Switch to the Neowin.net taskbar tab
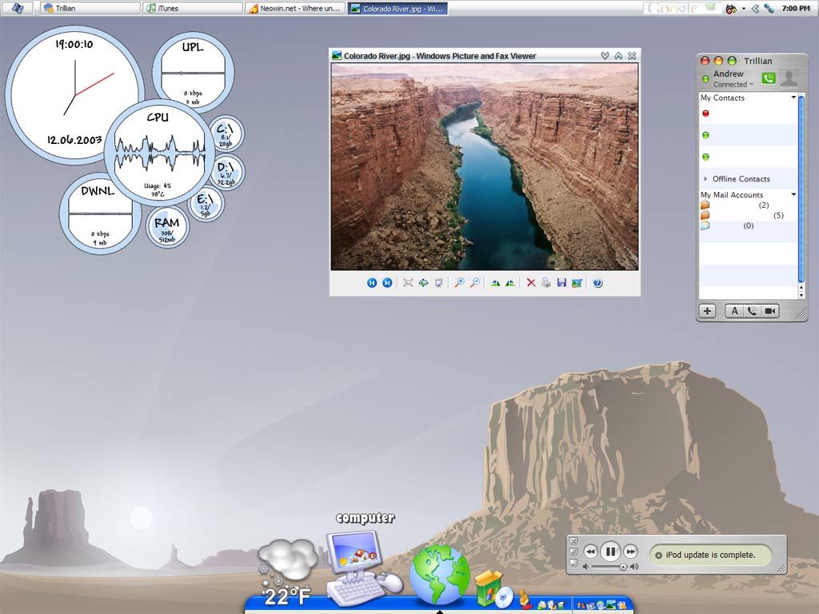 pos(294,8)
